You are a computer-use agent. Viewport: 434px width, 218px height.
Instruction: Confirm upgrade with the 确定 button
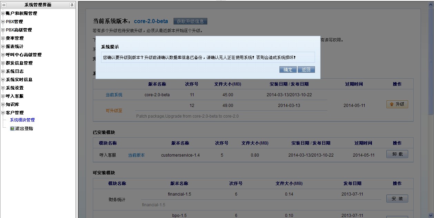click(288, 70)
